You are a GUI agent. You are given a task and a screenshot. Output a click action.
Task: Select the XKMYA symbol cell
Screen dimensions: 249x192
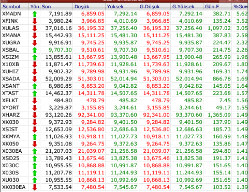click(15, 137)
